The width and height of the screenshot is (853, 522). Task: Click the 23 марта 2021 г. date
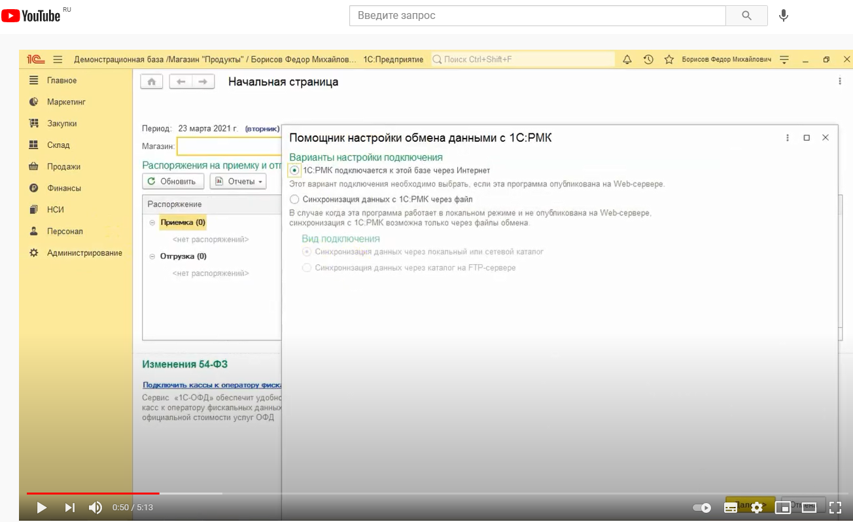pos(208,129)
